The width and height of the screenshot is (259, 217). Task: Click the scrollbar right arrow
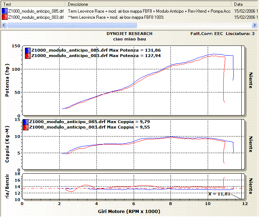[255, 25]
